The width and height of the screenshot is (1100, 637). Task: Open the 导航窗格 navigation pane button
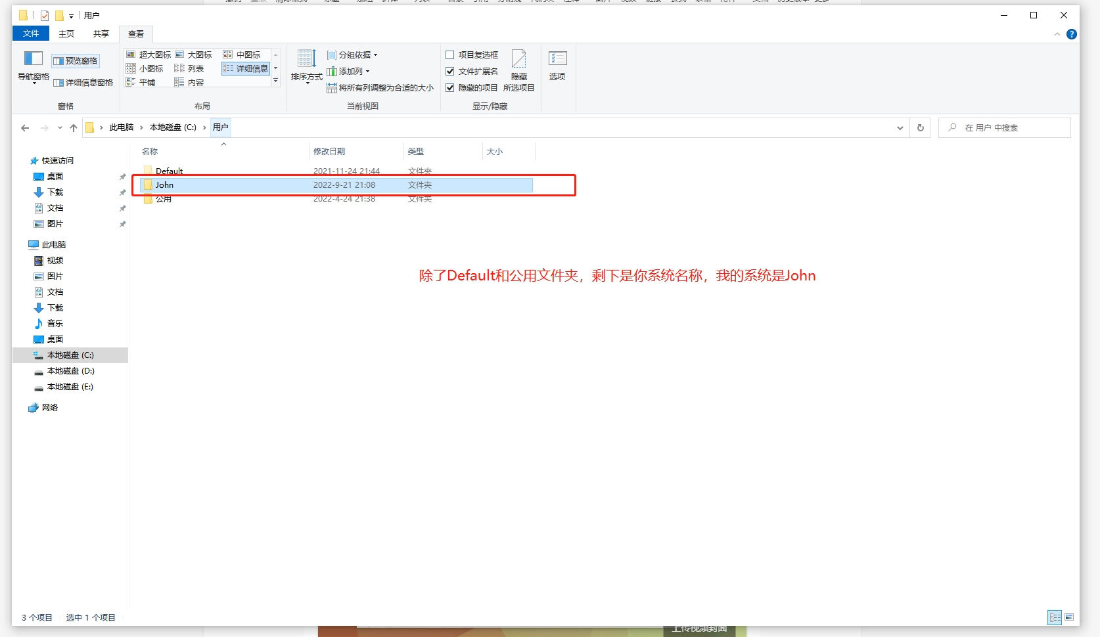(33, 68)
